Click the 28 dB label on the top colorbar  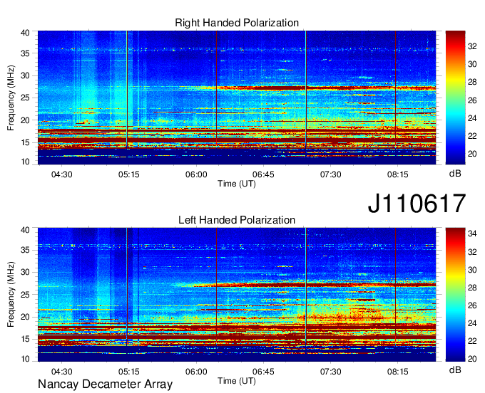click(472, 83)
